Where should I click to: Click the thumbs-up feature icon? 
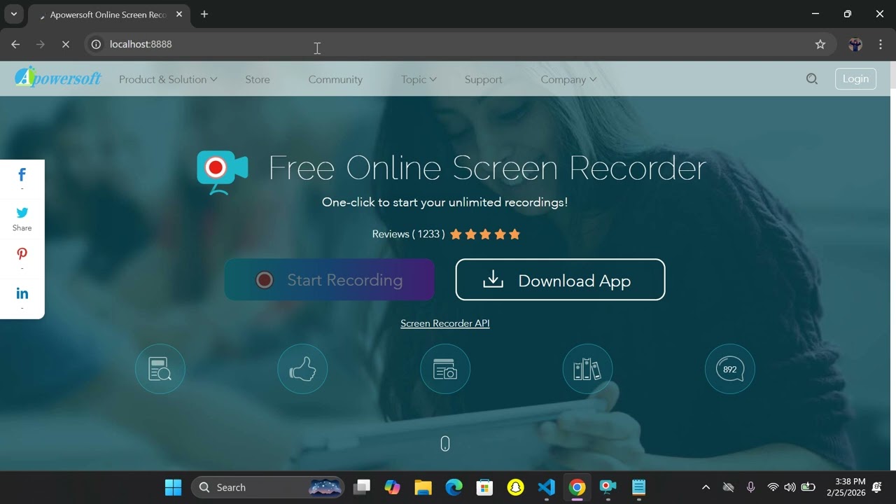tap(302, 369)
